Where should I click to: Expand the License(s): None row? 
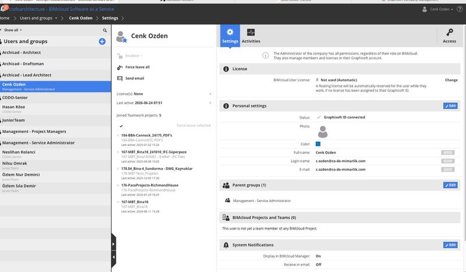163,94
